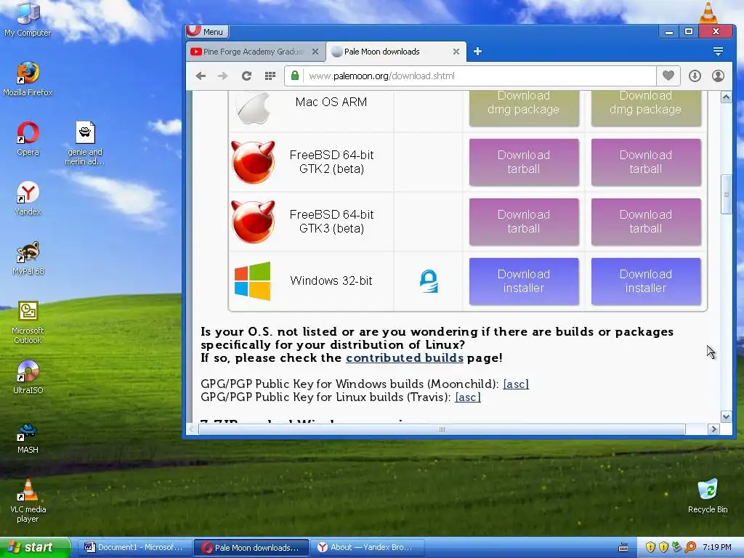This screenshot has width=744, height=558.
Task: Switch to About Yandex Browser taskbar item
Action: [x=366, y=547]
